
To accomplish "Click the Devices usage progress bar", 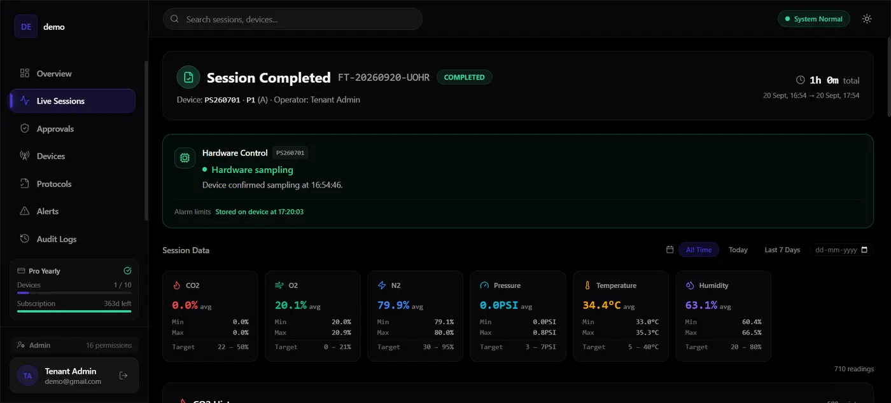I will (x=74, y=293).
